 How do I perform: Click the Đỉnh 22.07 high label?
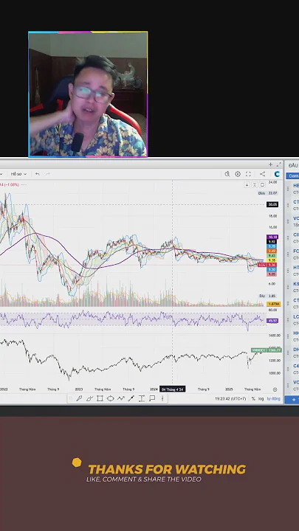pos(268,193)
